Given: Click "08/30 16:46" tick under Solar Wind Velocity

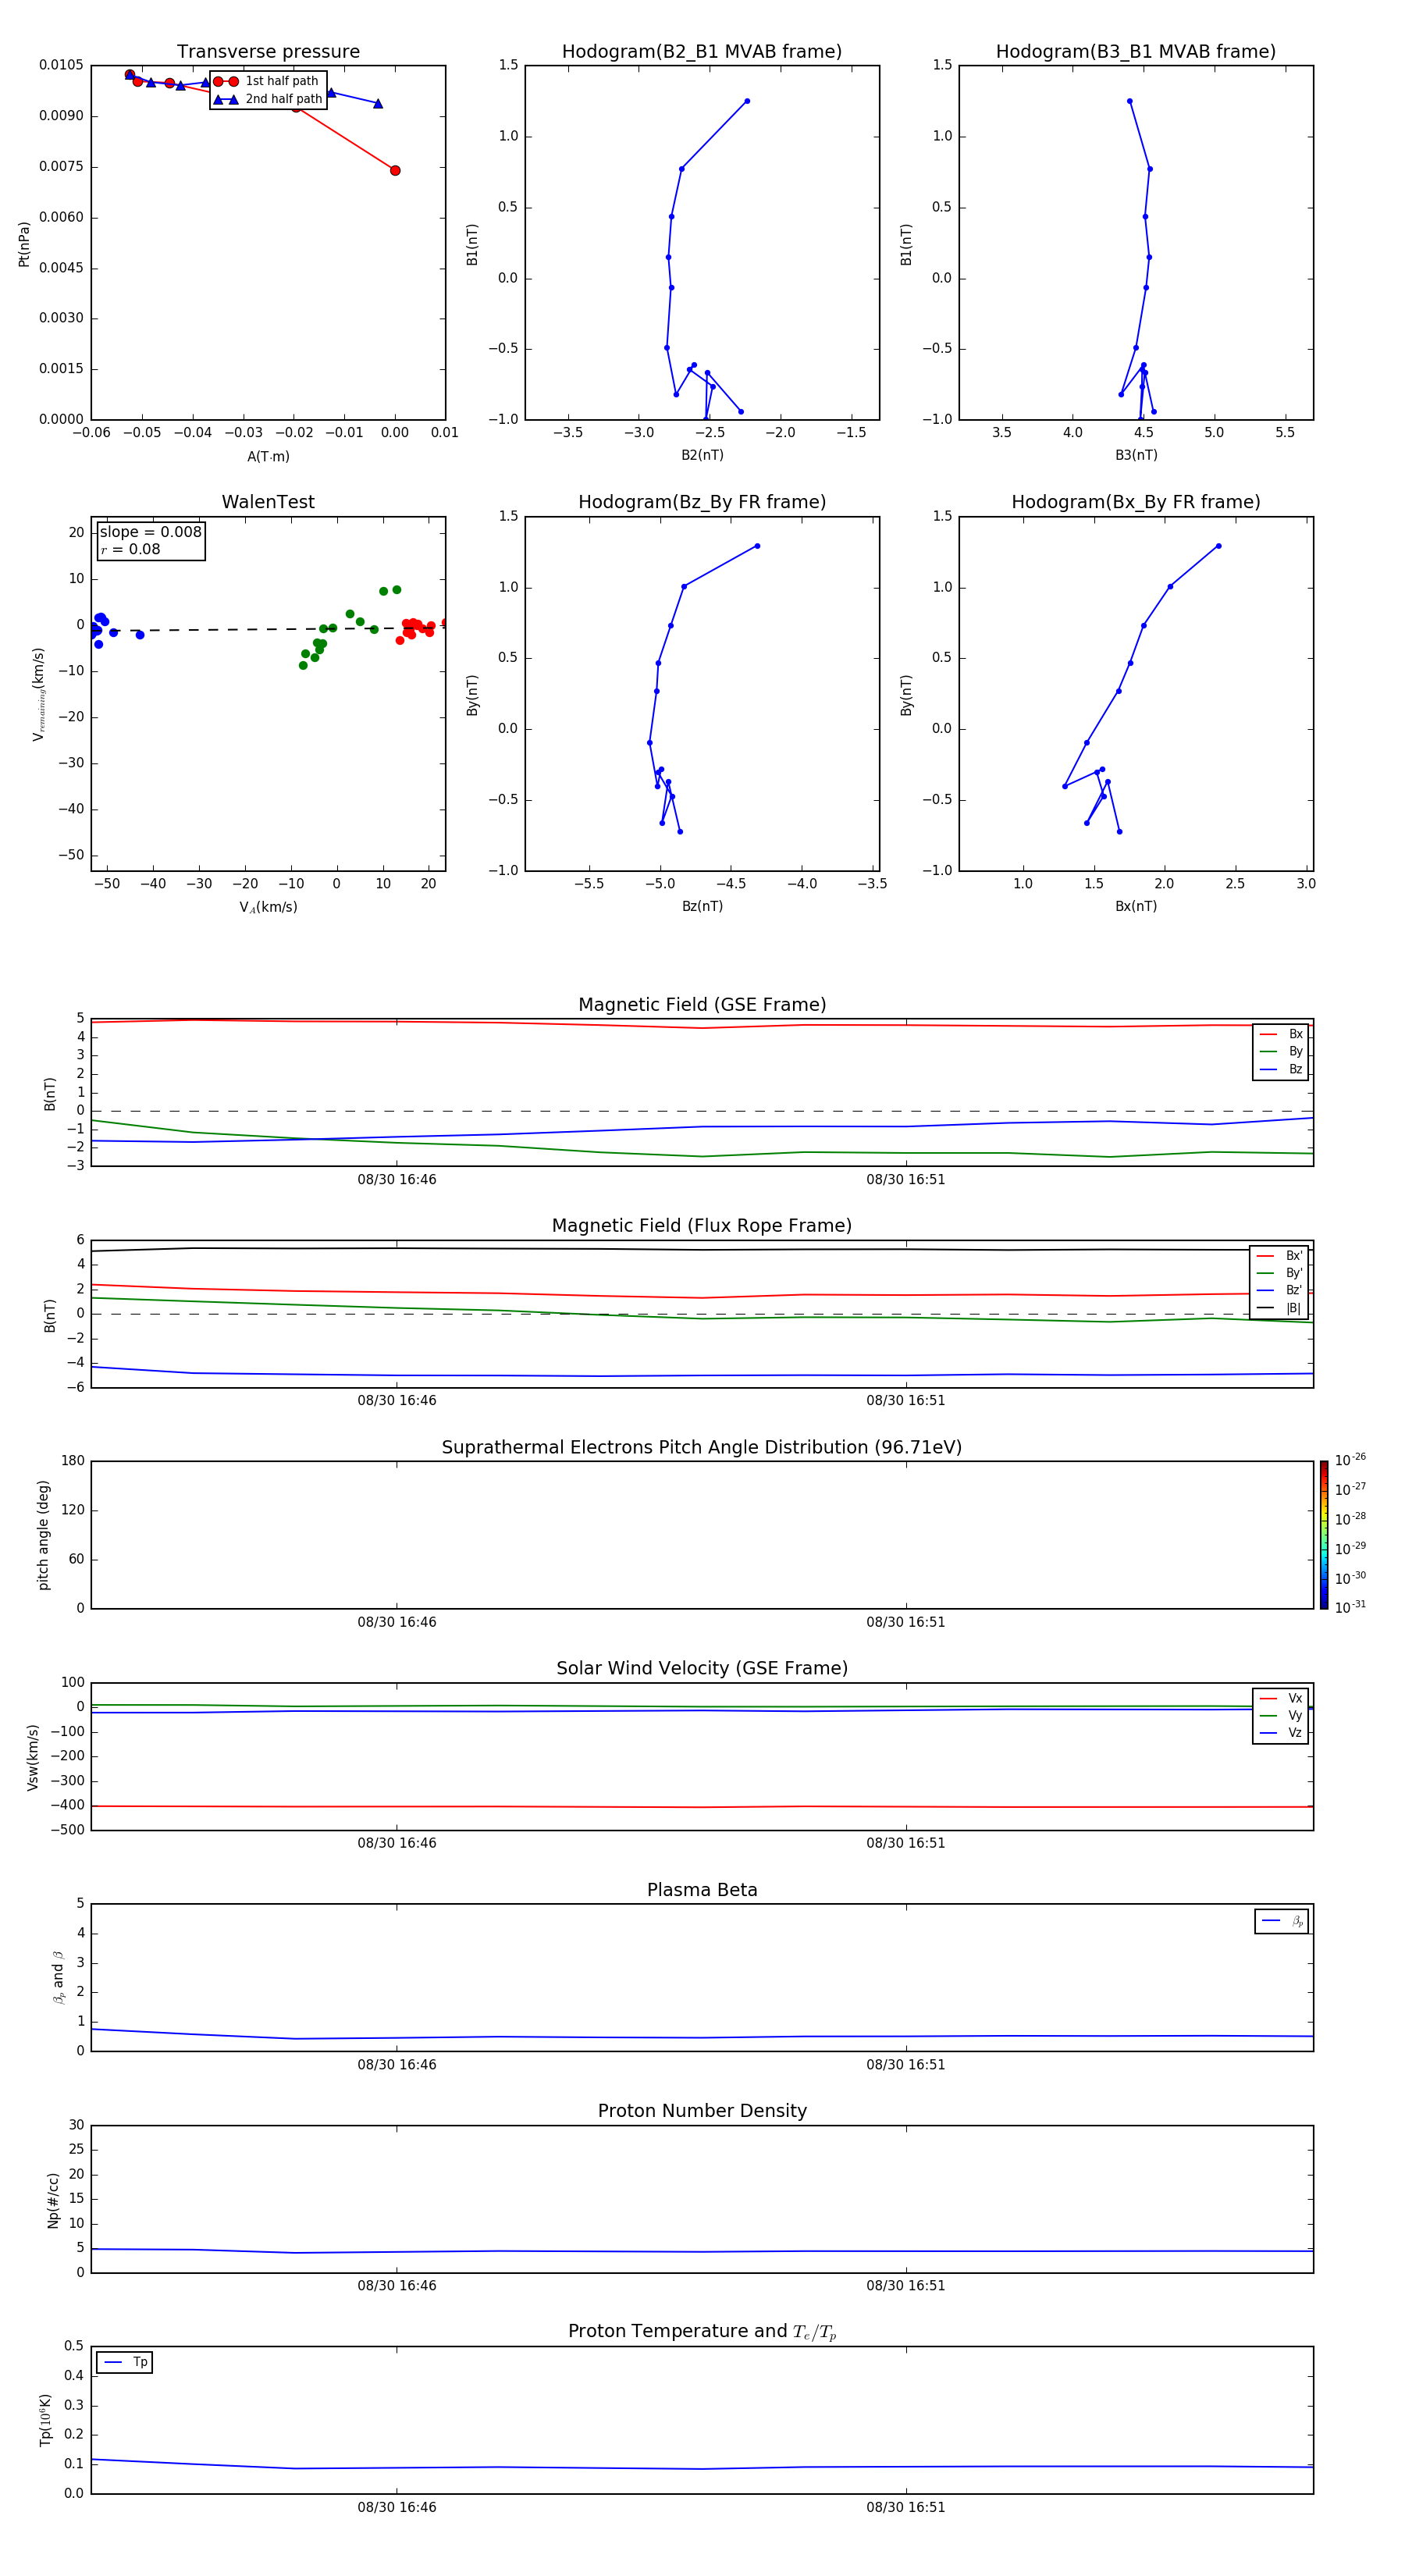Looking at the screenshot, I should (397, 1843).
